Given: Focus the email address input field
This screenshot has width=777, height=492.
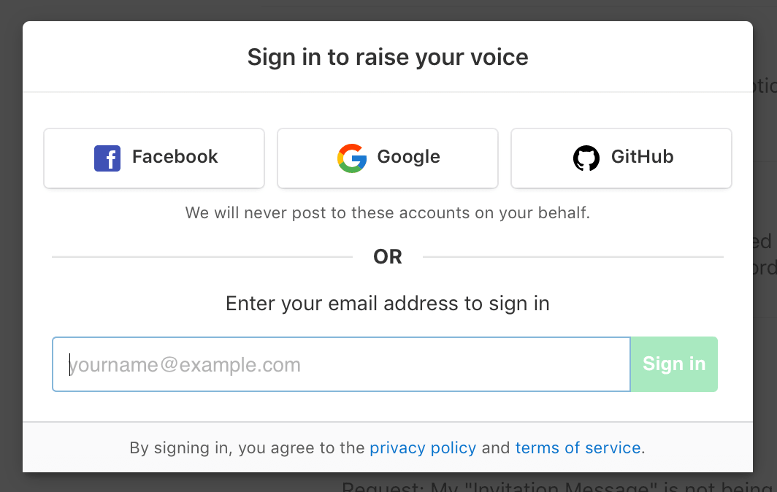Looking at the screenshot, I should pos(342,364).
